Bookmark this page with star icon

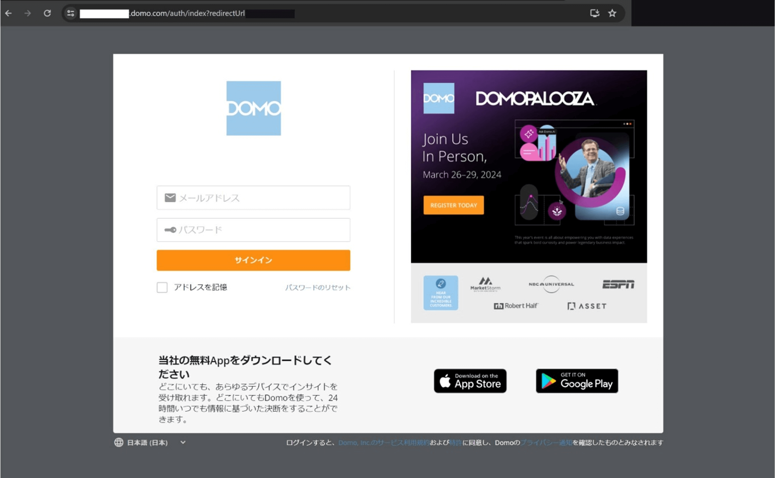[x=612, y=13]
